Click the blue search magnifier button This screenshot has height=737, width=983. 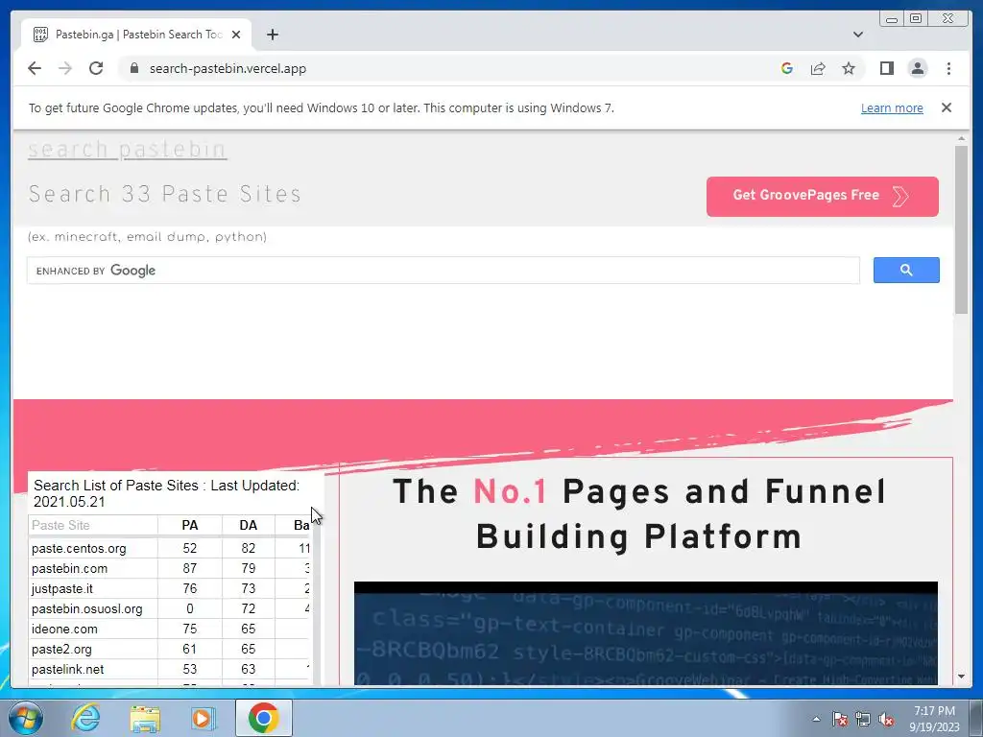click(906, 270)
